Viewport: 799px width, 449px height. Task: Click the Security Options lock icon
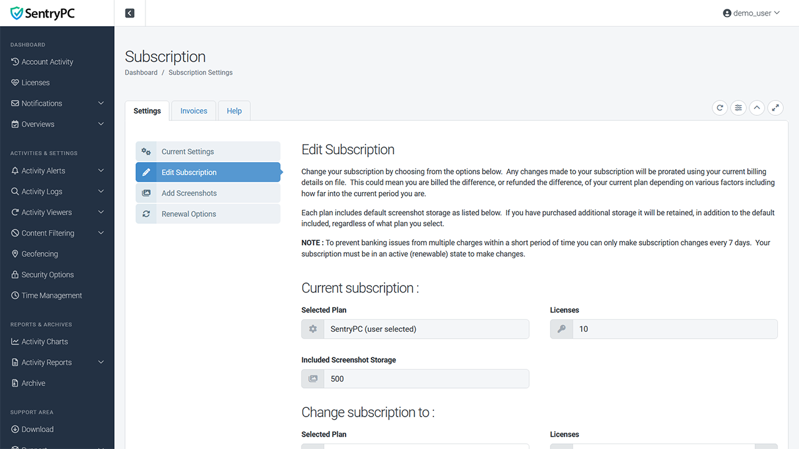15,274
